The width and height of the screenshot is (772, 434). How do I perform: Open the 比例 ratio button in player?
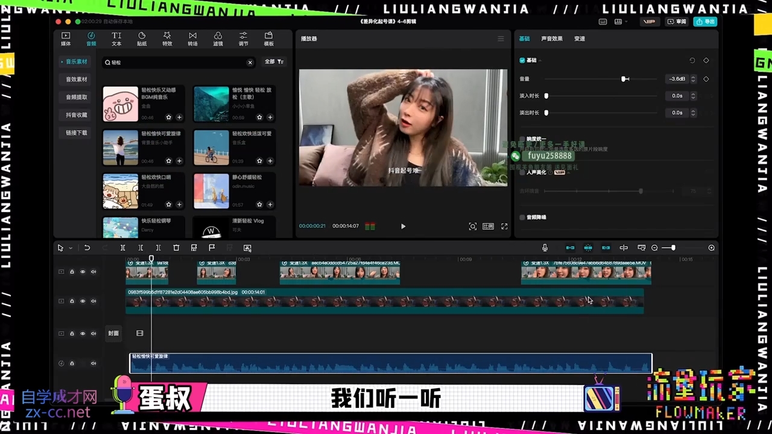point(489,226)
